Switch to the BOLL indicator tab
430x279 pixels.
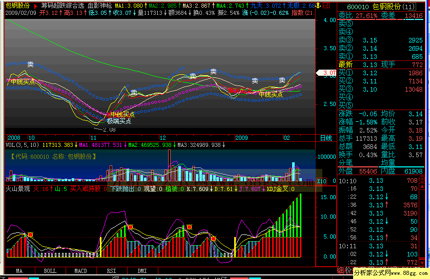[50, 271]
